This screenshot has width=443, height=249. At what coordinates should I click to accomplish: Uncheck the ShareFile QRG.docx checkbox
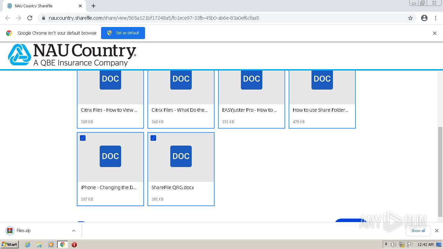(x=153, y=138)
